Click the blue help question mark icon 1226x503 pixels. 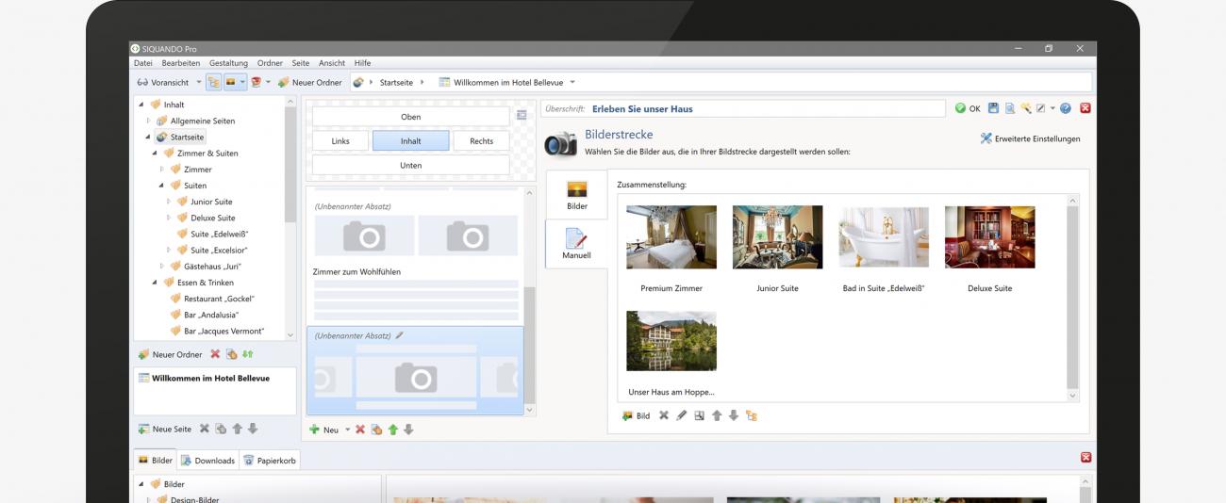1065,108
